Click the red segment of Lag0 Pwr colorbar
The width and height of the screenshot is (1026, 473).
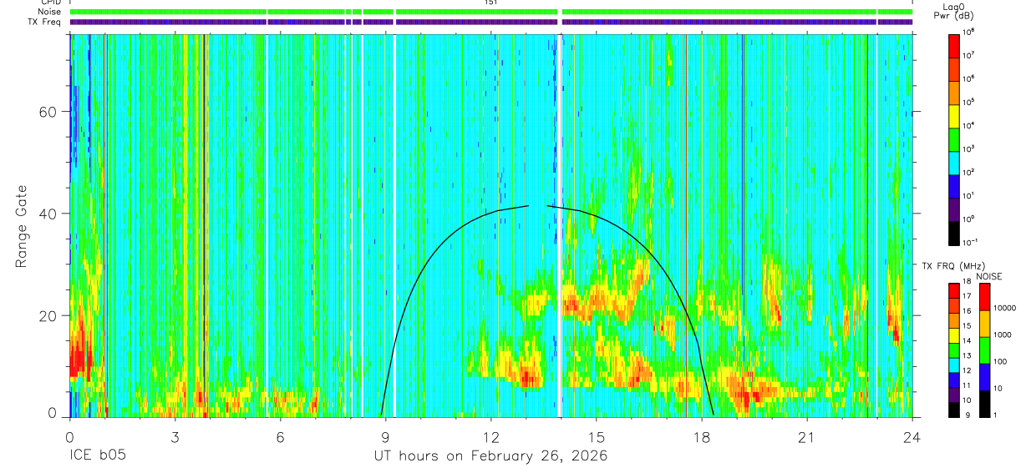[954, 44]
